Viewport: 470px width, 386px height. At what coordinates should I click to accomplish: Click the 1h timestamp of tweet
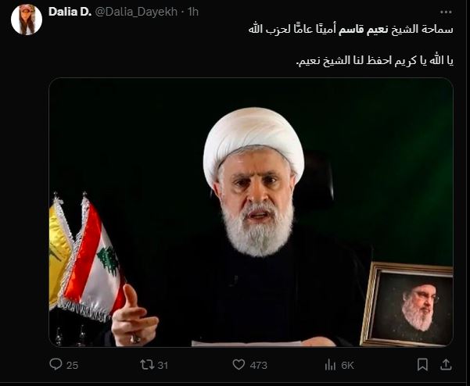coord(193,12)
